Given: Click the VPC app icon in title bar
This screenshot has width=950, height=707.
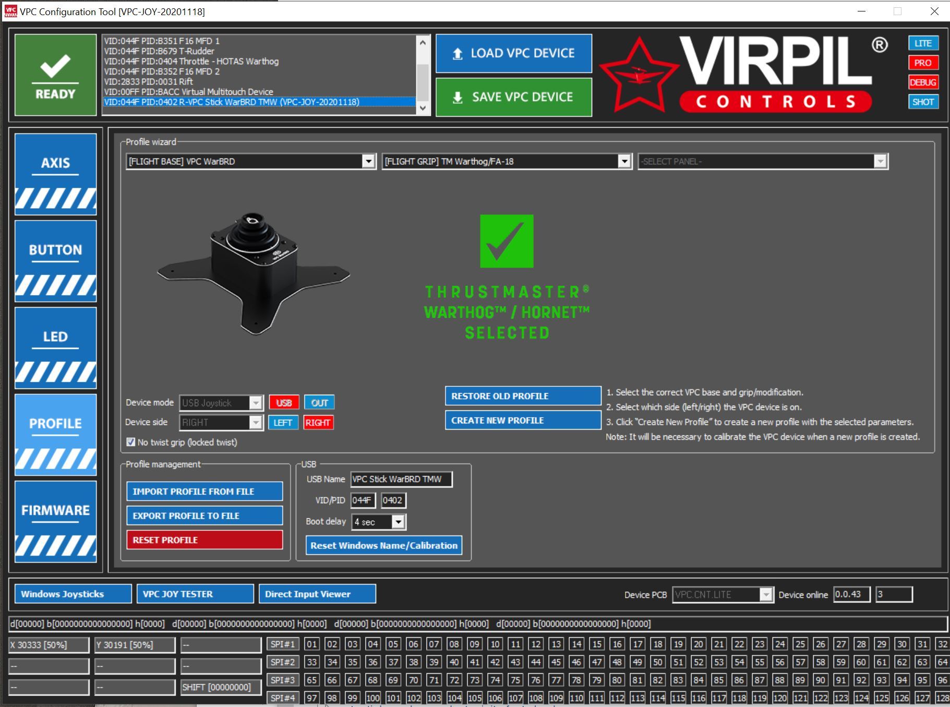Looking at the screenshot, I should pyautogui.click(x=10, y=11).
